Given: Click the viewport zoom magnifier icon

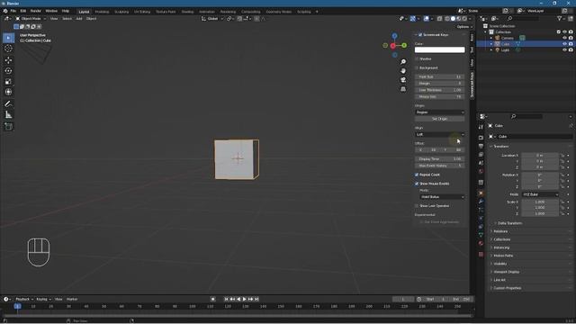Looking at the screenshot, I should click(403, 62).
